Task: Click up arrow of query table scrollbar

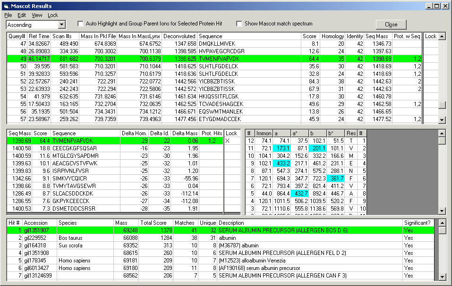Action: [442, 36]
